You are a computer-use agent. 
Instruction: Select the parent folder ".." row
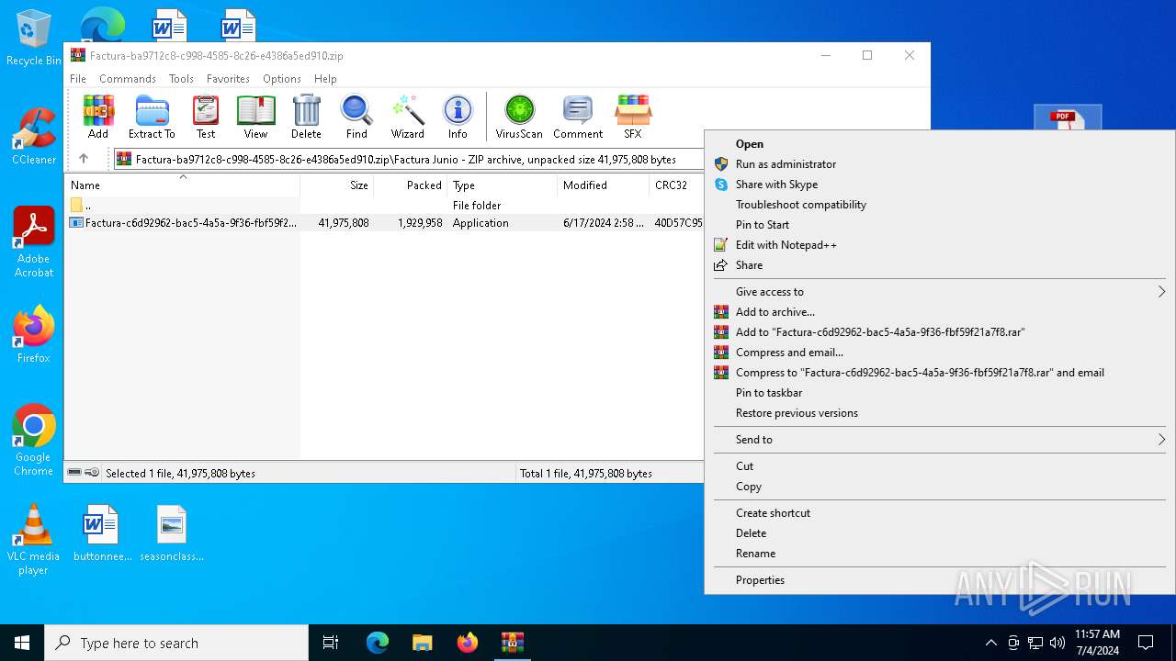click(384, 206)
